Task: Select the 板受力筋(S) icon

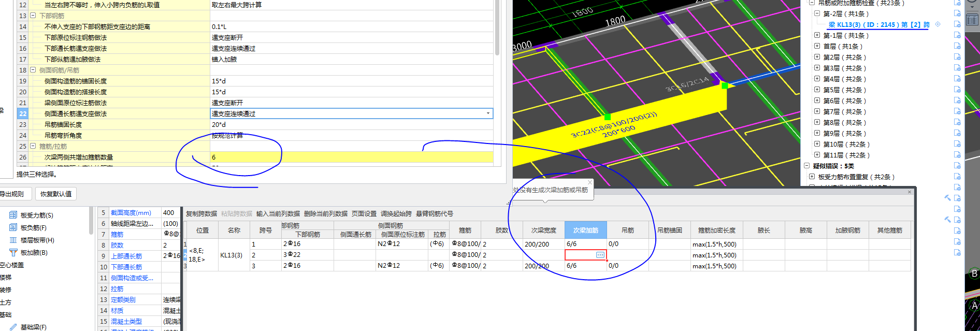Action: [x=13, y=215]
